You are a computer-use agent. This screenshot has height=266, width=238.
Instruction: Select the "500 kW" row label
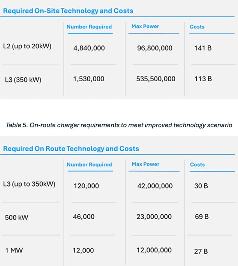click(16, 218)
